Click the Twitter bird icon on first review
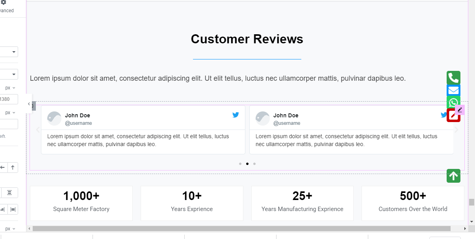 [236, 115]
